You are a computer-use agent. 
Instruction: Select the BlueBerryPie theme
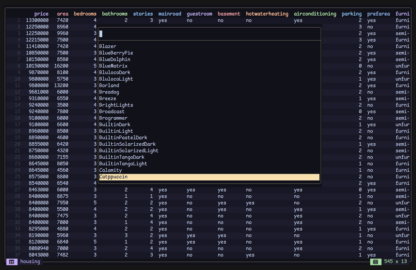point(209,53)
